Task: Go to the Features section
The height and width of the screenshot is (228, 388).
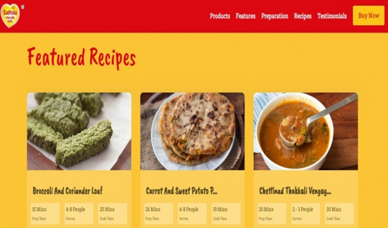Action: pos(246,16)
